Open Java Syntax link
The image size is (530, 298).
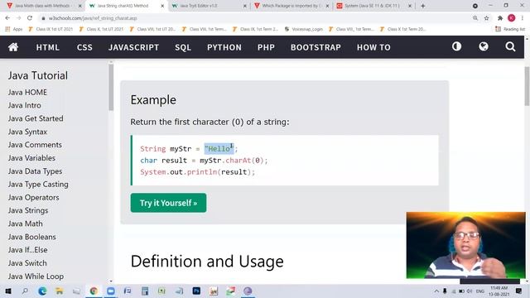coord(27,132)
